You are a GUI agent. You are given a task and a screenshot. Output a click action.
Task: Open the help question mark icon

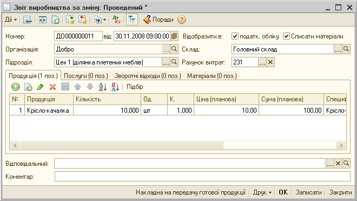click(182, 20)
